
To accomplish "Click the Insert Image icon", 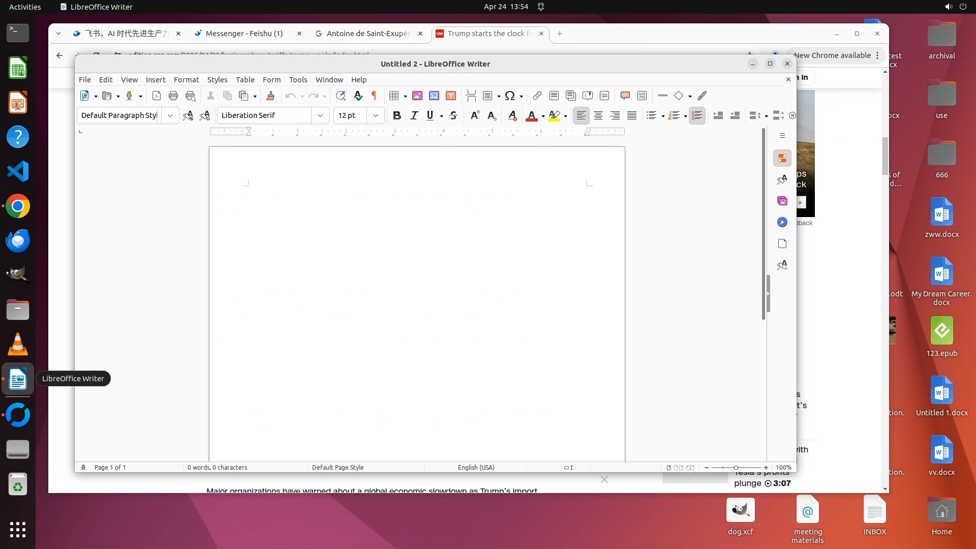I will [x=417, y=96].
